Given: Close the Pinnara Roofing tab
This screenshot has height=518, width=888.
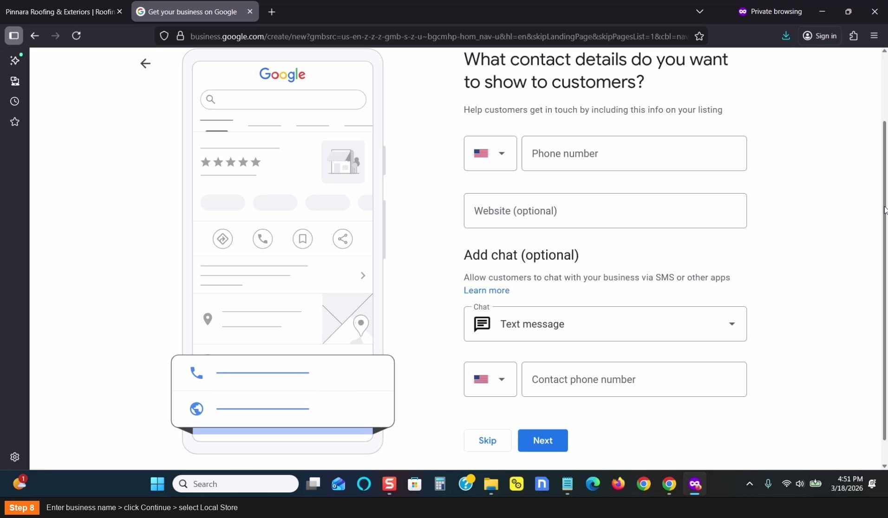Looking at the screenshot, I should click(119, 12).
